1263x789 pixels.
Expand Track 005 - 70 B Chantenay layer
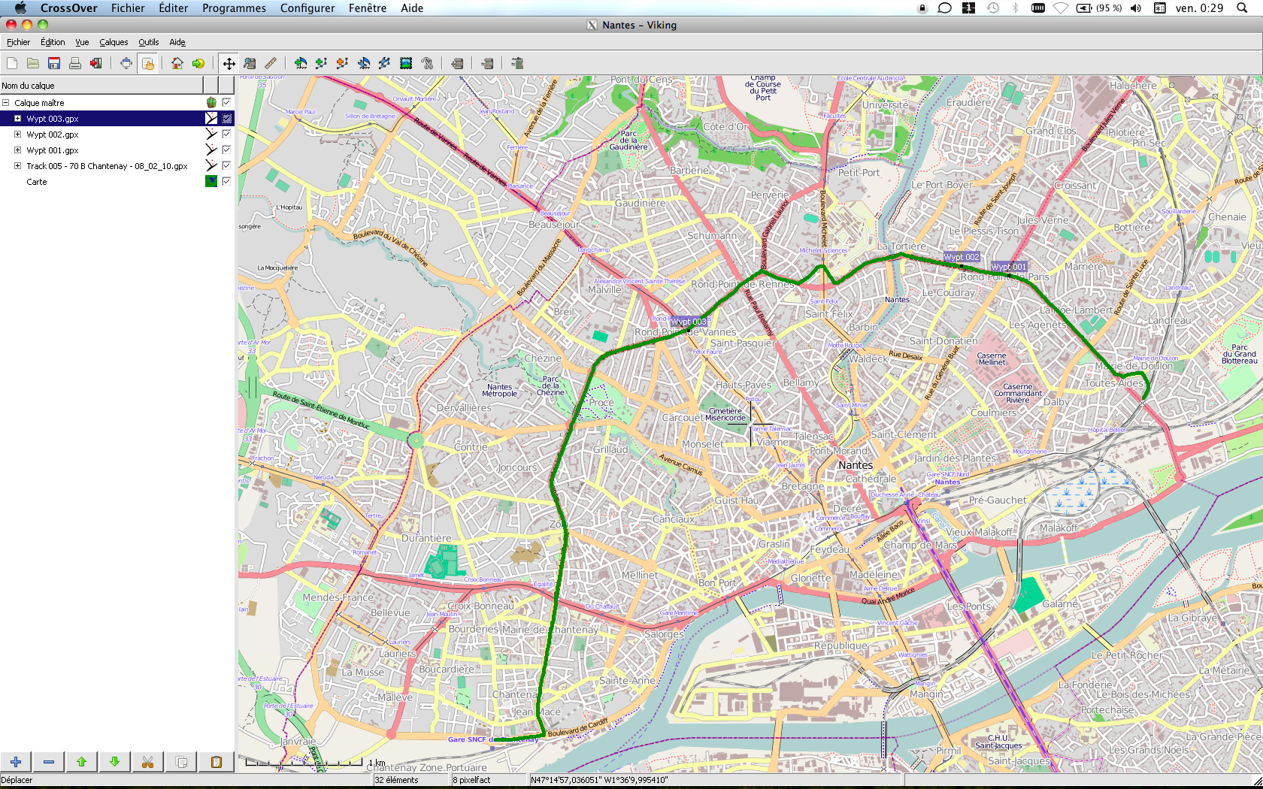click(17, 165)
